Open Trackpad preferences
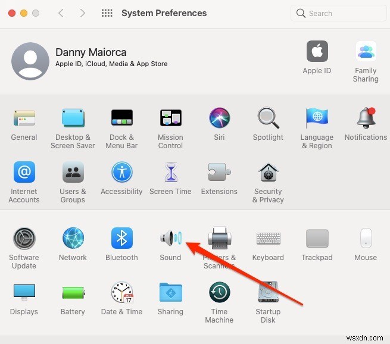 317,239
